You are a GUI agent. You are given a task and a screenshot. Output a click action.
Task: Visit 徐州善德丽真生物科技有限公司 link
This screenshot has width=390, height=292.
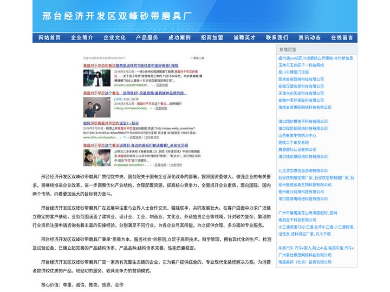pyautogui.click(x=305, y=185)
